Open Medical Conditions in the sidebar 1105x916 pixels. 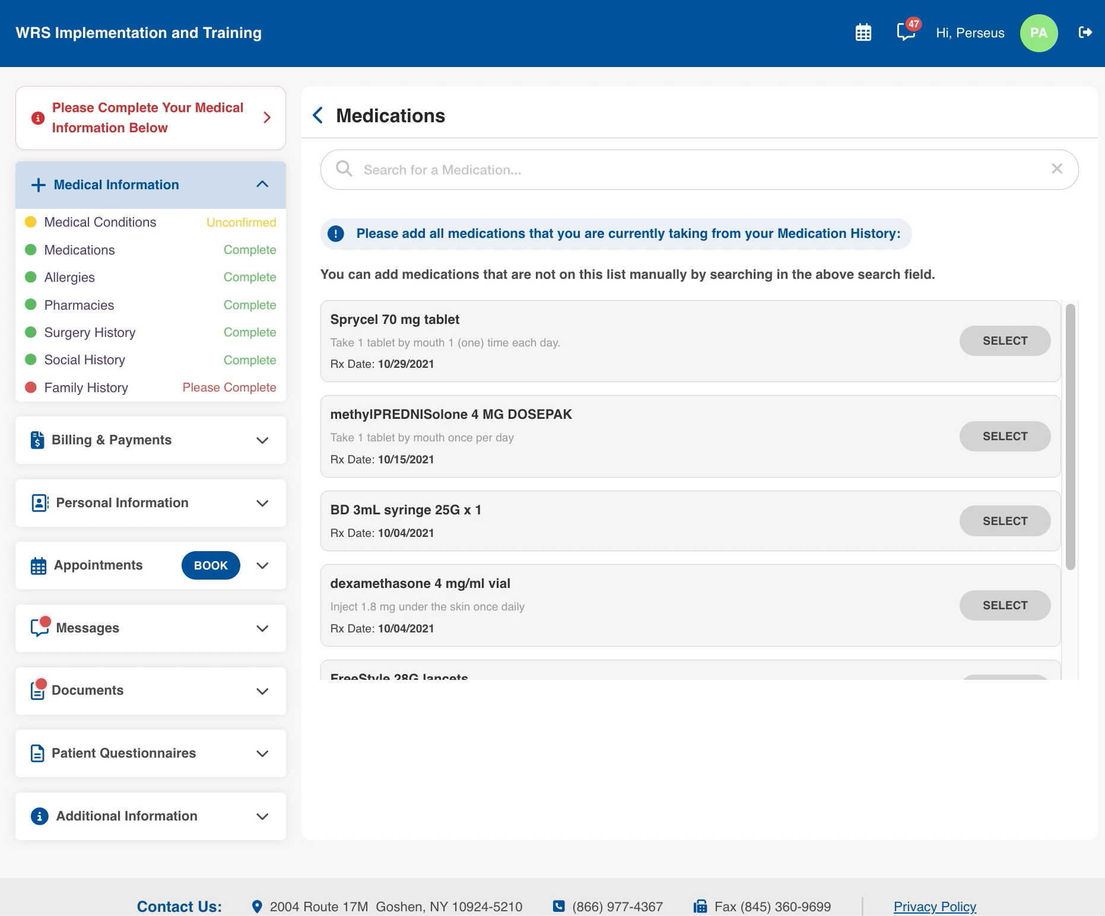click(x=100, y=222)
